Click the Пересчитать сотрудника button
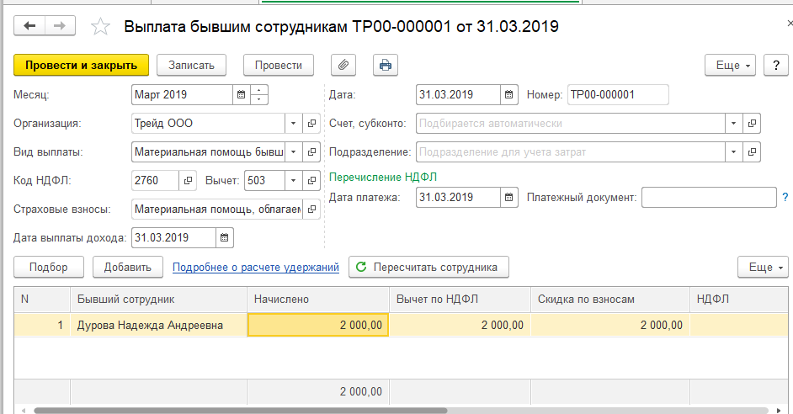Image resolution: width=793 pixels, height=414 pixels. pos(428,268)
